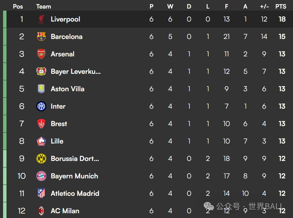Click the Barcelona club crest

[41, 37]
